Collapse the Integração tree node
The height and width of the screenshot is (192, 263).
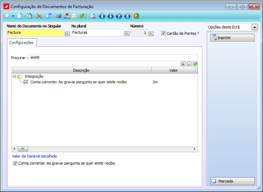[x=14, y=77]
